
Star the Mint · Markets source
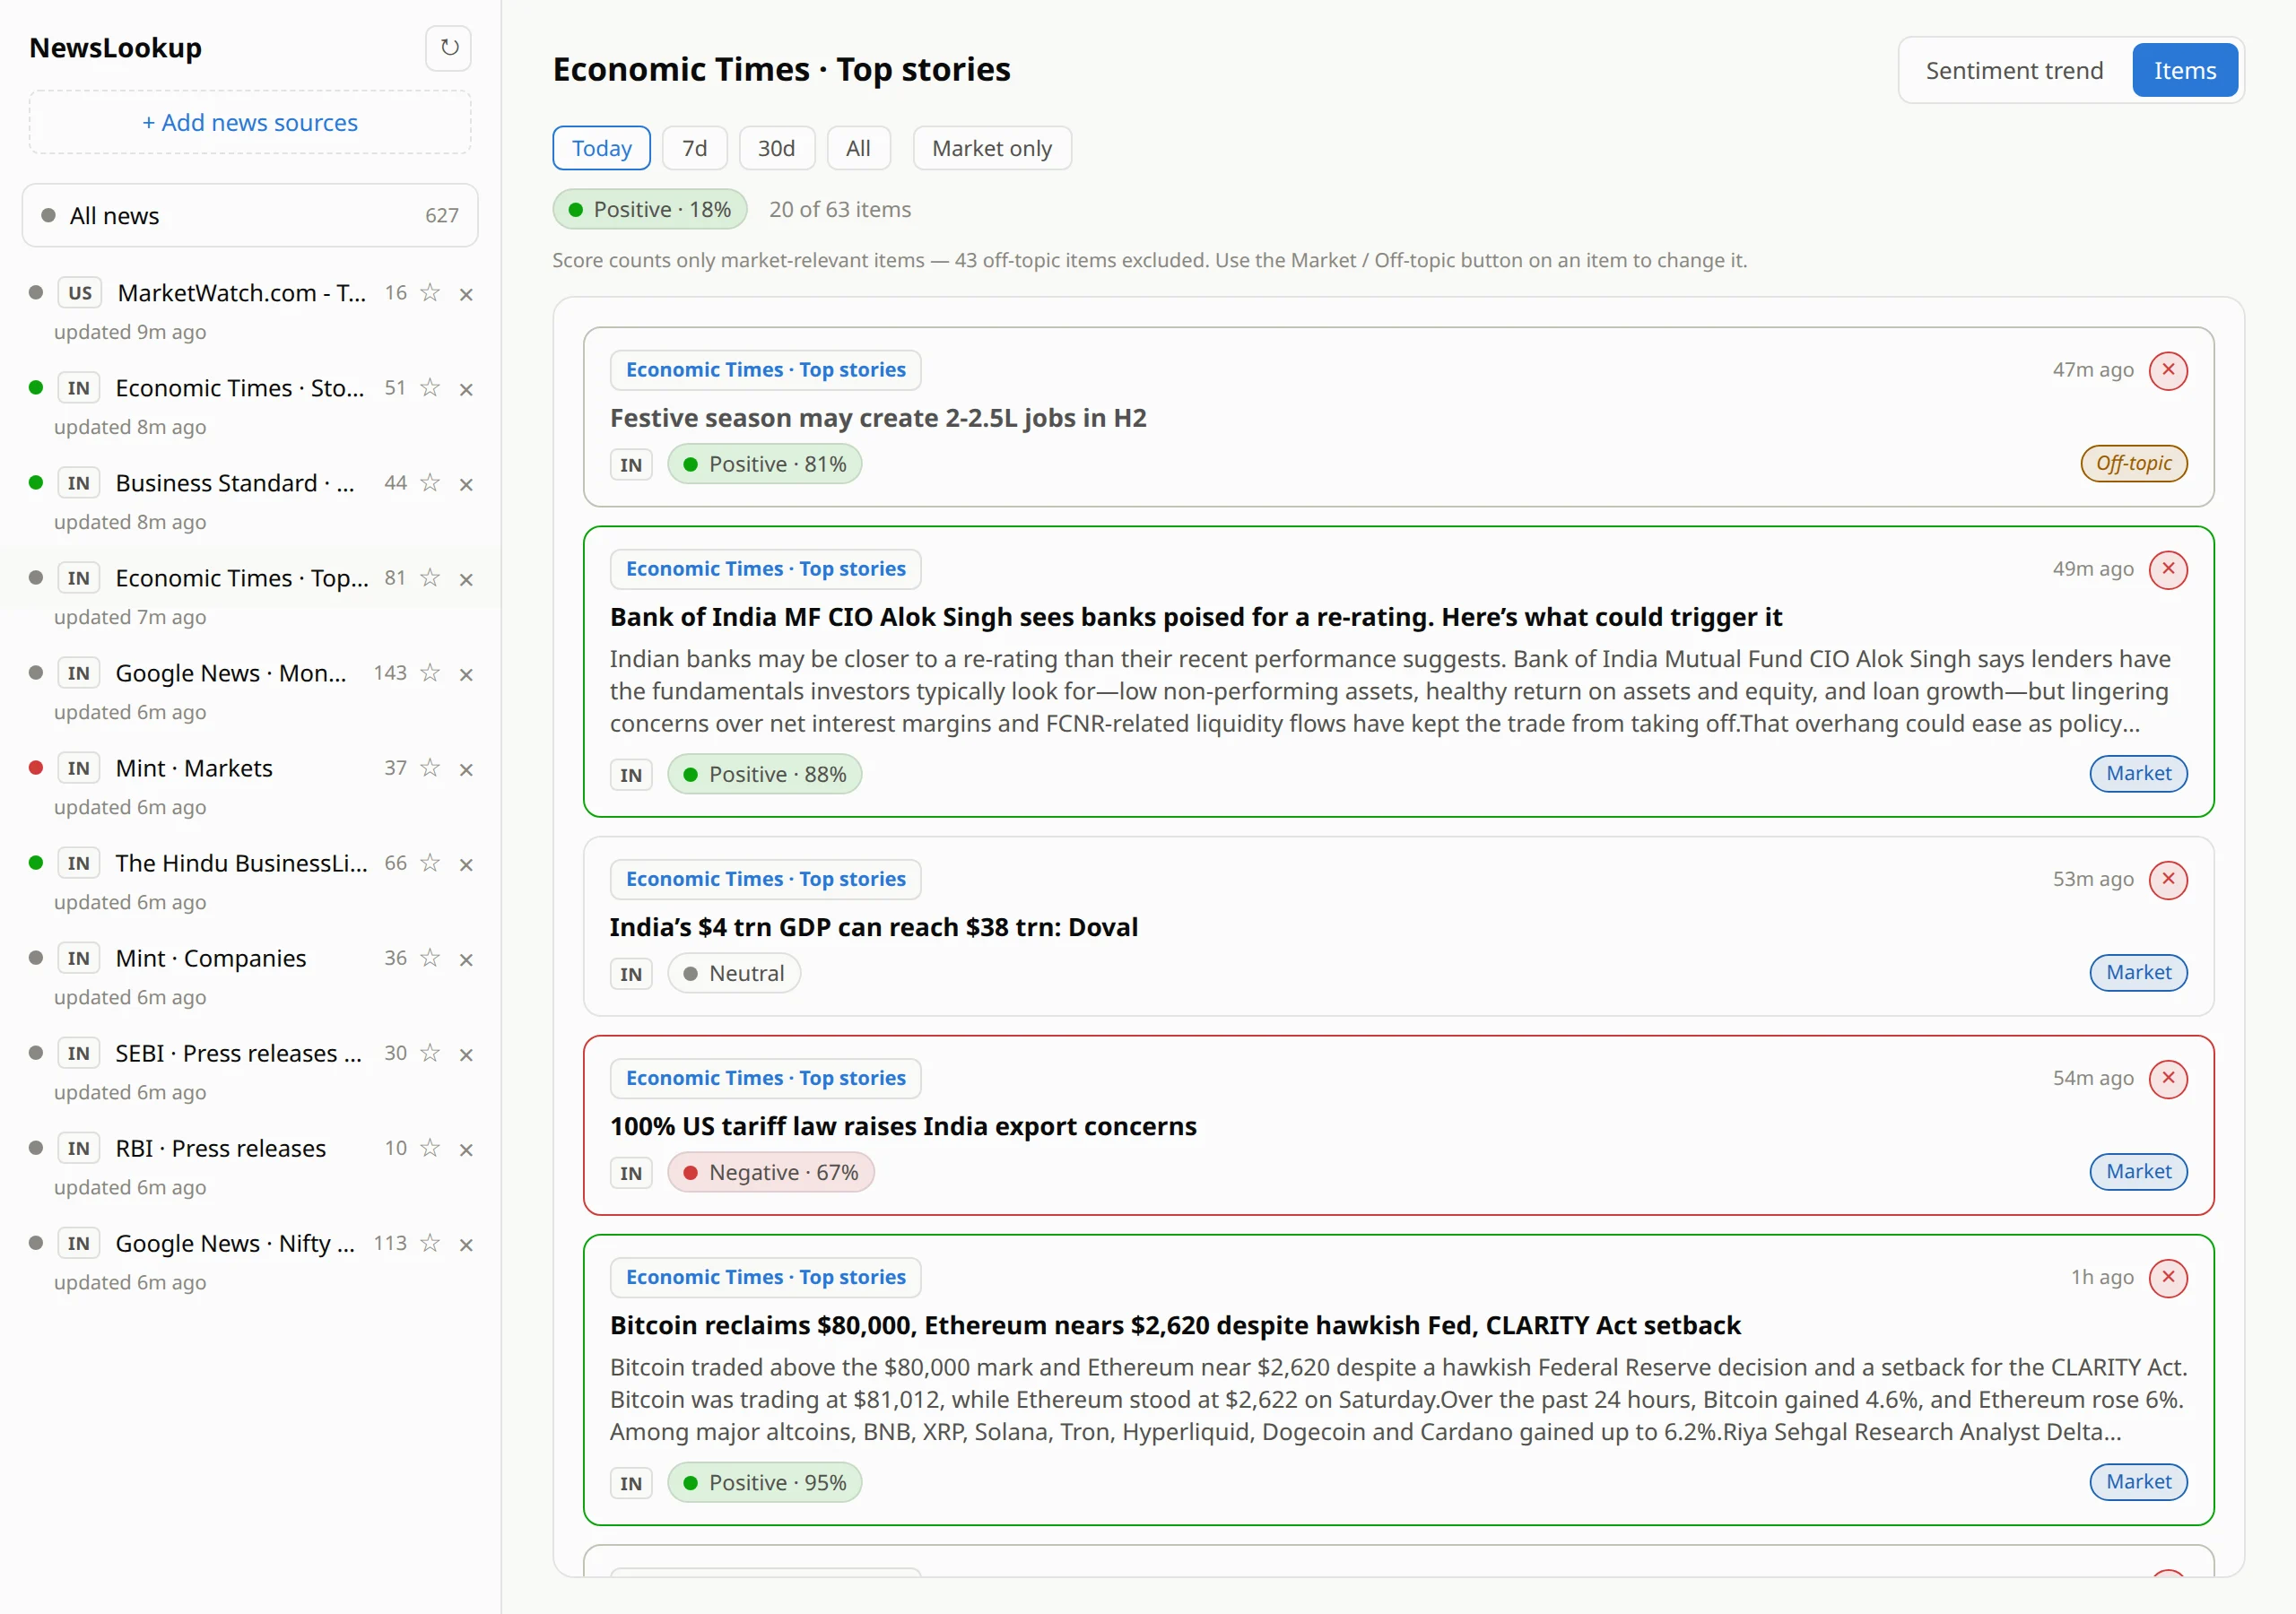[430, 767]
